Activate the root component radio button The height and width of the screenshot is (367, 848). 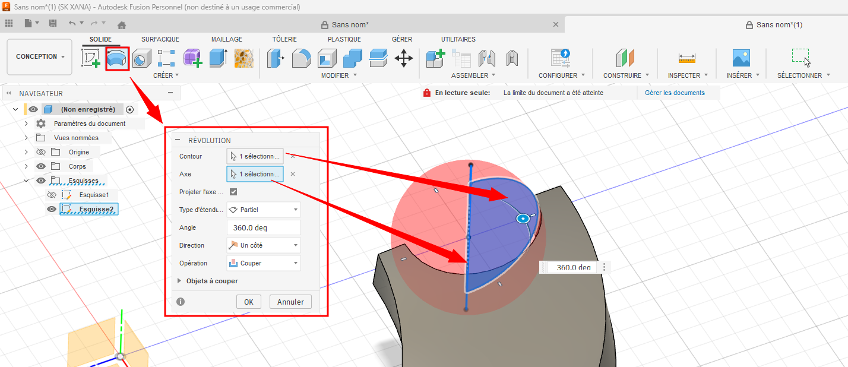coord(130,109)
